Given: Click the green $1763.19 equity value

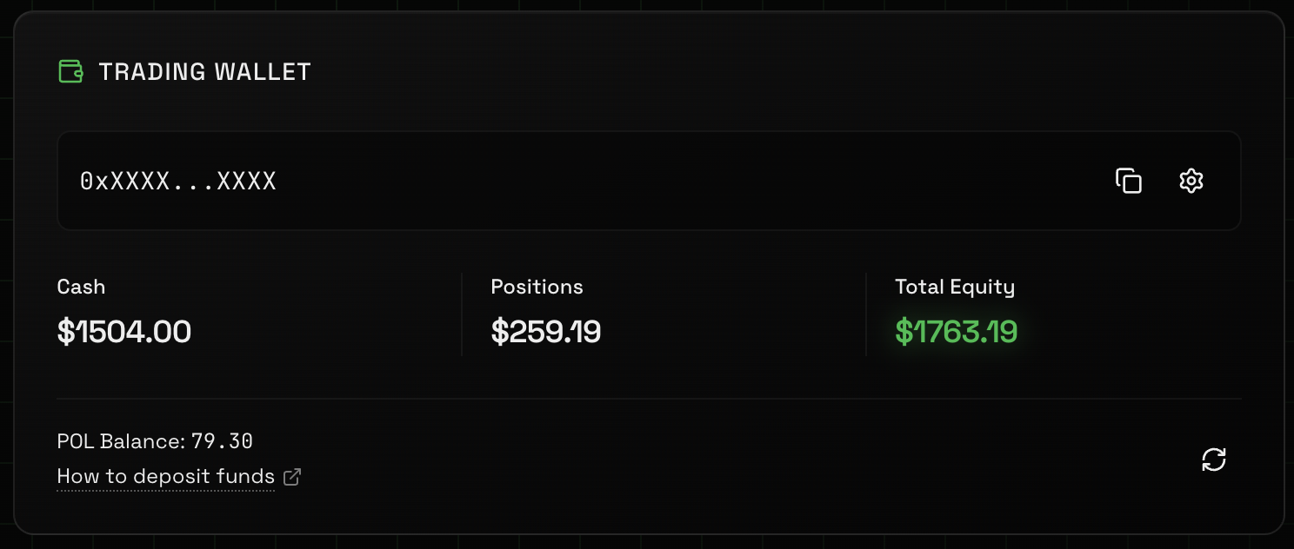Looking at the screenshot, I should pos(956,332).
